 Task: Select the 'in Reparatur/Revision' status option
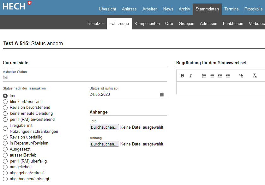[5, 143]
